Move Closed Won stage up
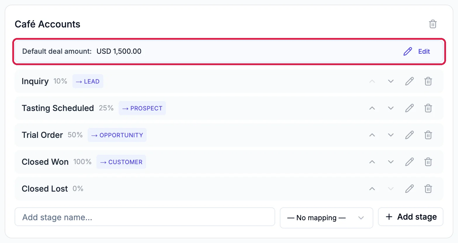 (x=372, y=162)
